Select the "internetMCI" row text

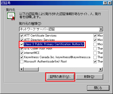point(32,53)
